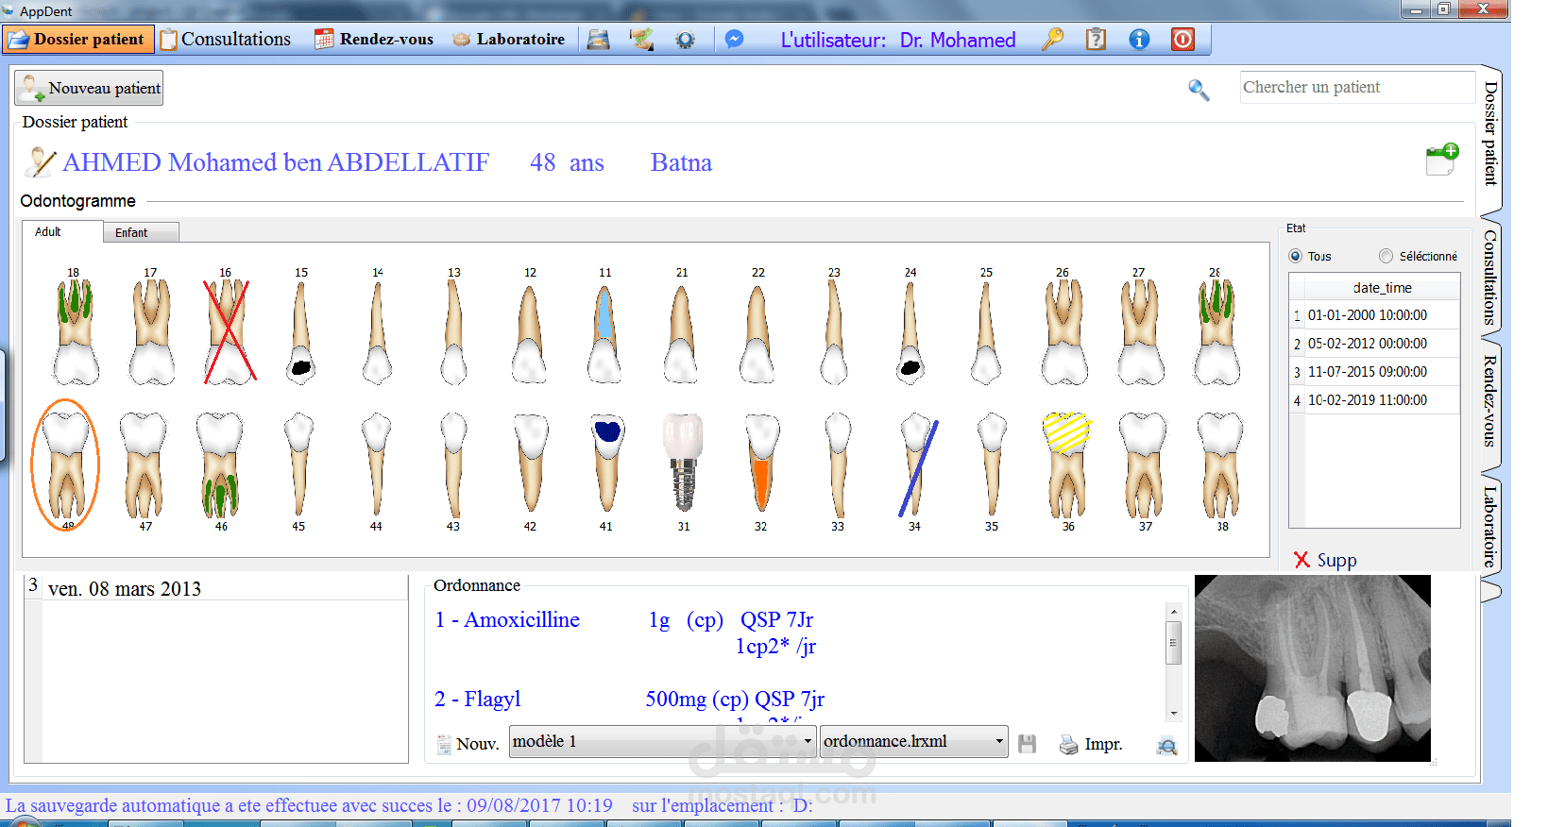Open vertical Consultations side tab
This screenshot has width=1565, height=827.
(x=1490, y=278)
